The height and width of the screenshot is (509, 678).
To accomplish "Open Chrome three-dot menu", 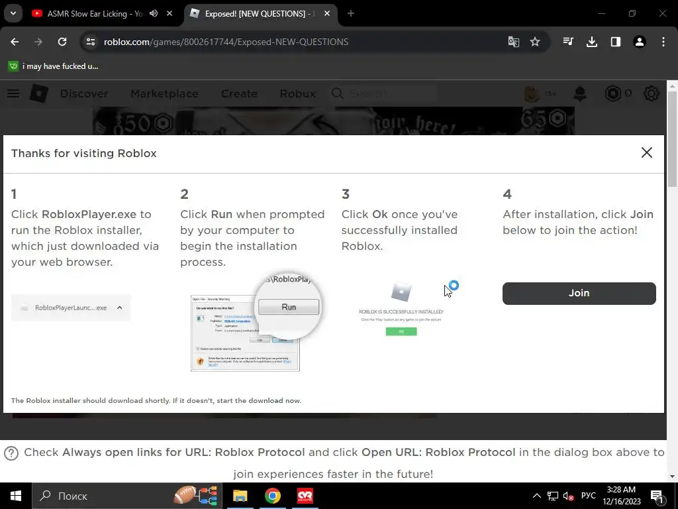I will [x=663, y=42].
